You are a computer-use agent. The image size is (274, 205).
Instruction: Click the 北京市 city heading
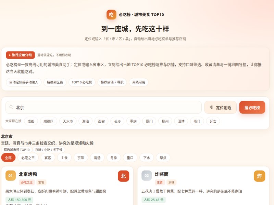pos(7,136)
